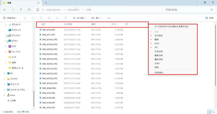Click the Share toolbar icon
Image resolution: width=217 pixels, height=114 pixels.
57,18
